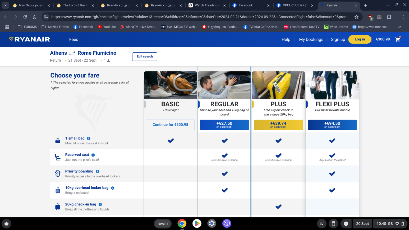Click the Edit search button
Image resolution: width=409 pixels, height=230 pixels.
tap(145, 56)
